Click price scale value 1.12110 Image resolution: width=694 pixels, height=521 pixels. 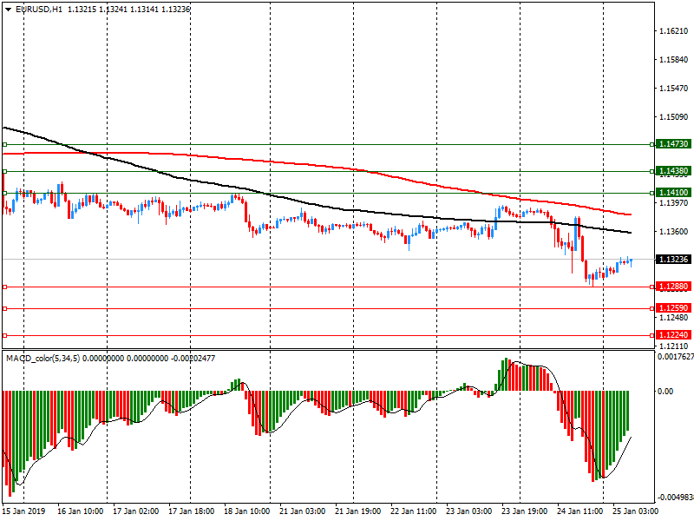coord(674,346)
